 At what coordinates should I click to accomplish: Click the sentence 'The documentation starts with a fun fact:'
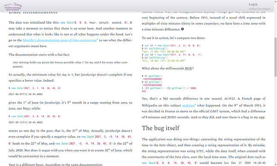coord(39,54)
